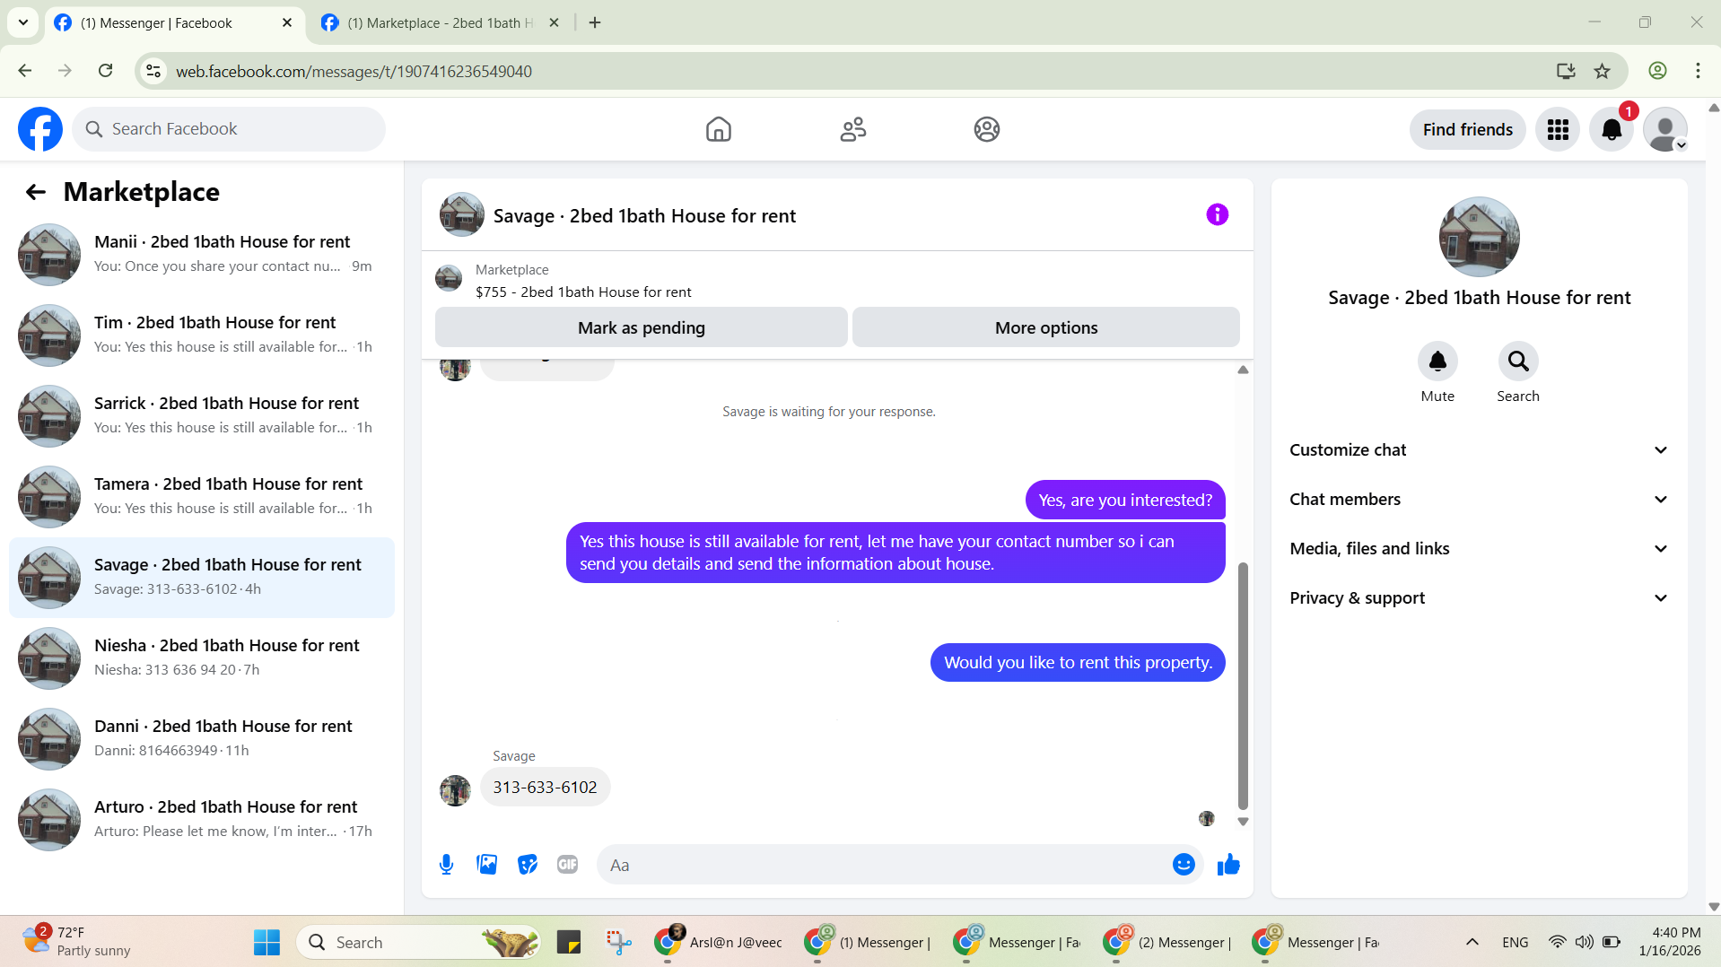Open Arturo conversation
Viewport: 1721px width, 967px height.
click(x=202, y=820)
